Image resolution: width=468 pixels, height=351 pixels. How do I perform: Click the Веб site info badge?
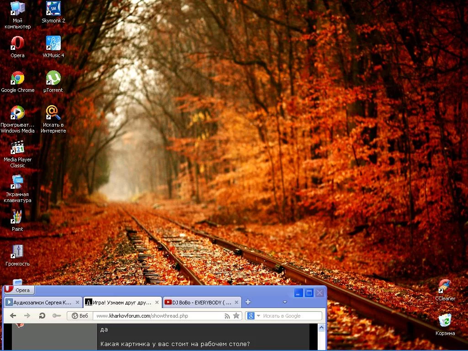coord(80,316)
